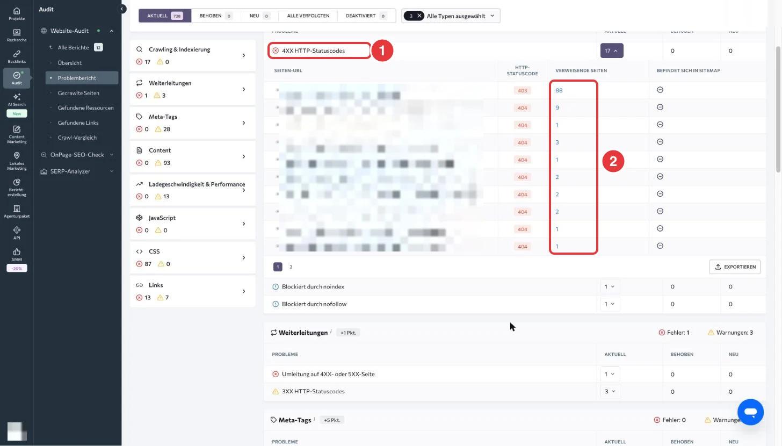782x446 pixels.
Task: Open Crawl-Vergleich in the menu
Action: [77, 138]
